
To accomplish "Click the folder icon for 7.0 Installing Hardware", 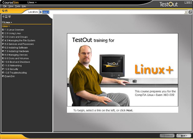I will 3,51.
